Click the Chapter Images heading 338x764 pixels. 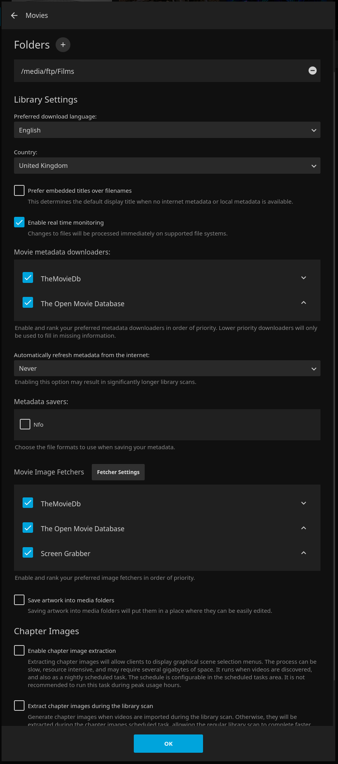click(x=47, y=631)
